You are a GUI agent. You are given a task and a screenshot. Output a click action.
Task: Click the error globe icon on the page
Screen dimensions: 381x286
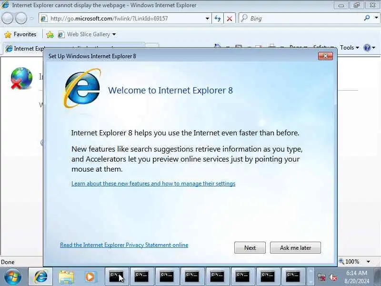tap(21, 78)
